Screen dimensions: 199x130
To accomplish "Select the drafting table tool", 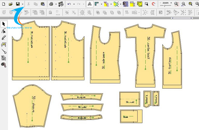I will [x=4, y=44].
